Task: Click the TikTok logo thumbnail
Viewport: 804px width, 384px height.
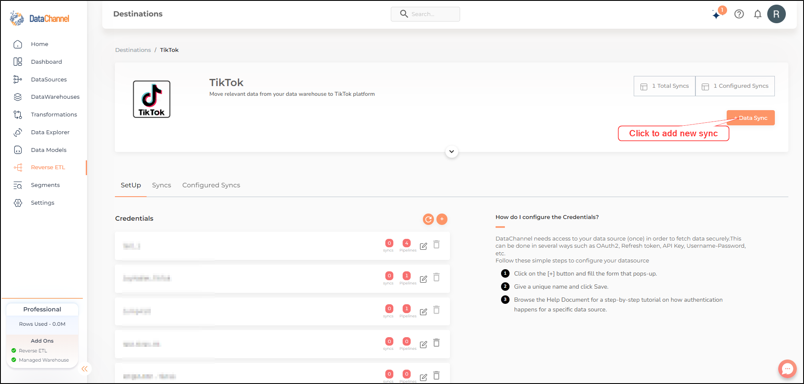Action: (152, 99)
